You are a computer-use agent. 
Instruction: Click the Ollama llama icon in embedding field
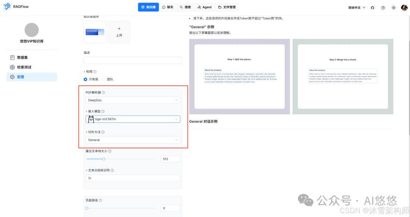click(91, 119)
